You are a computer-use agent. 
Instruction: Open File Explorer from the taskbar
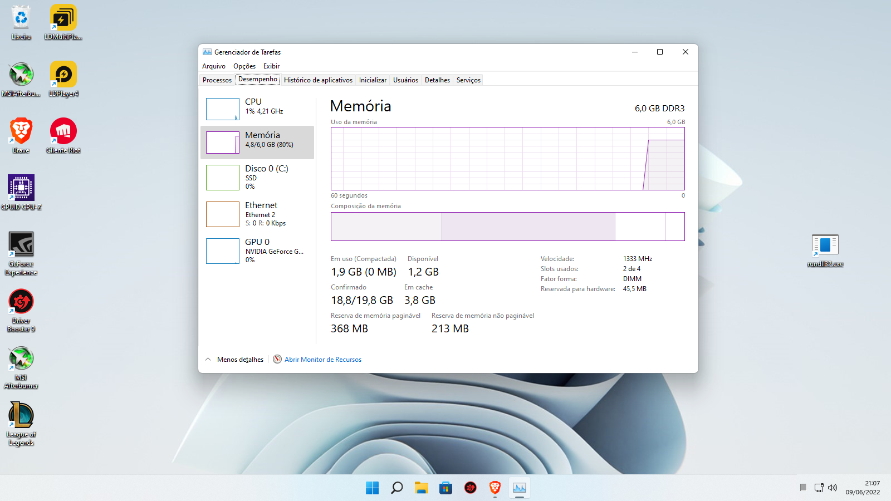(x=421, y=488)
